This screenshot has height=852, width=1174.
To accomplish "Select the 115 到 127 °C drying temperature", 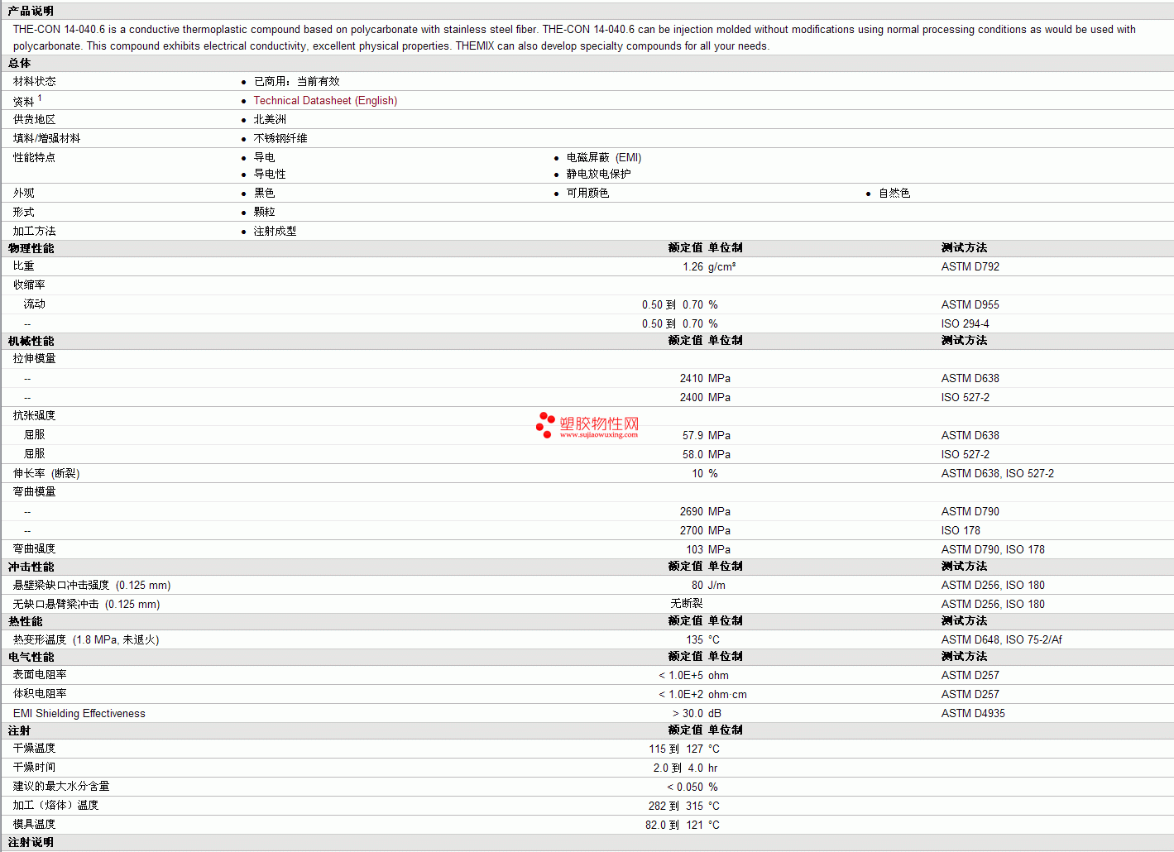I will pos(684,749).
